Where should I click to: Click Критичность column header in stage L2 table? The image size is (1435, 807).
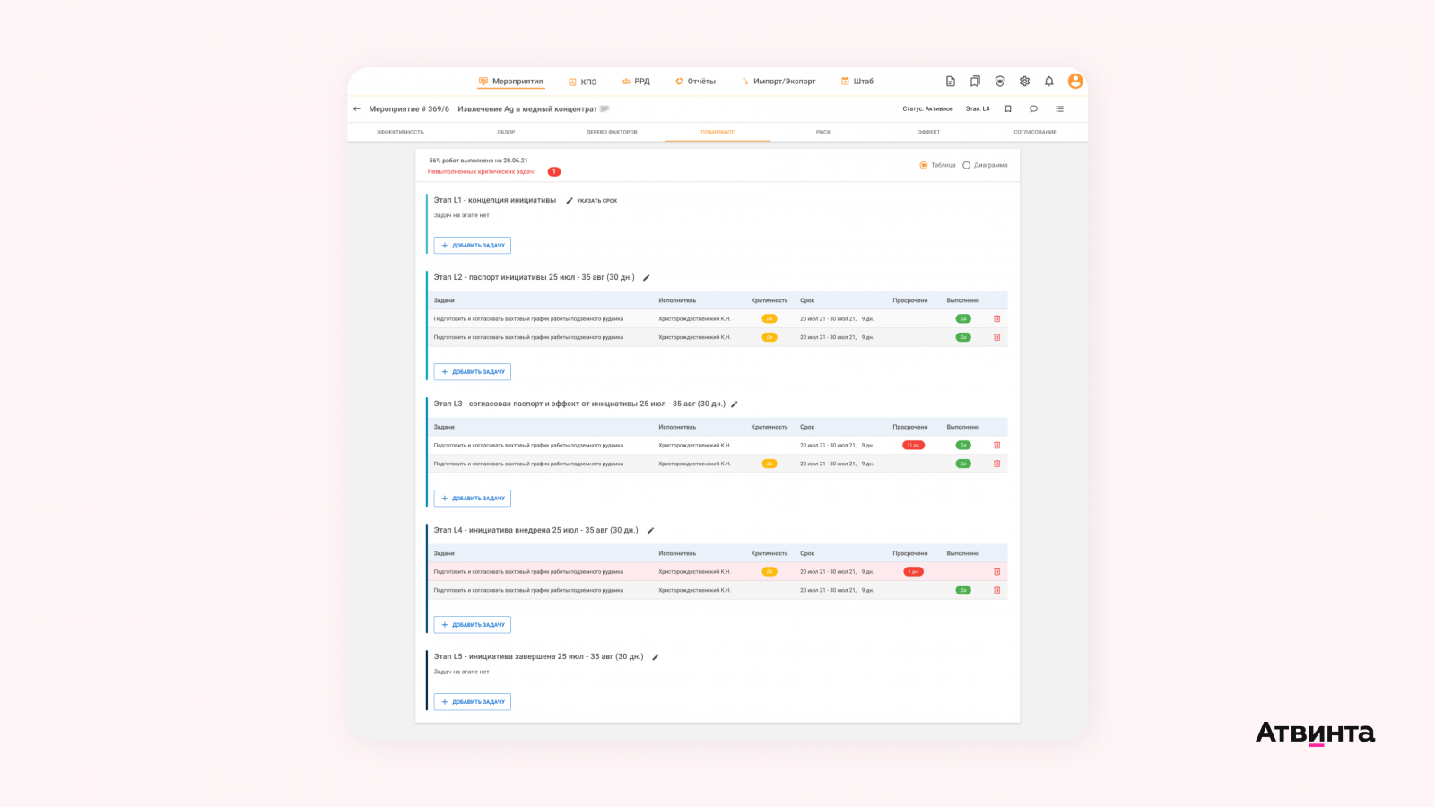coord(770,301)
